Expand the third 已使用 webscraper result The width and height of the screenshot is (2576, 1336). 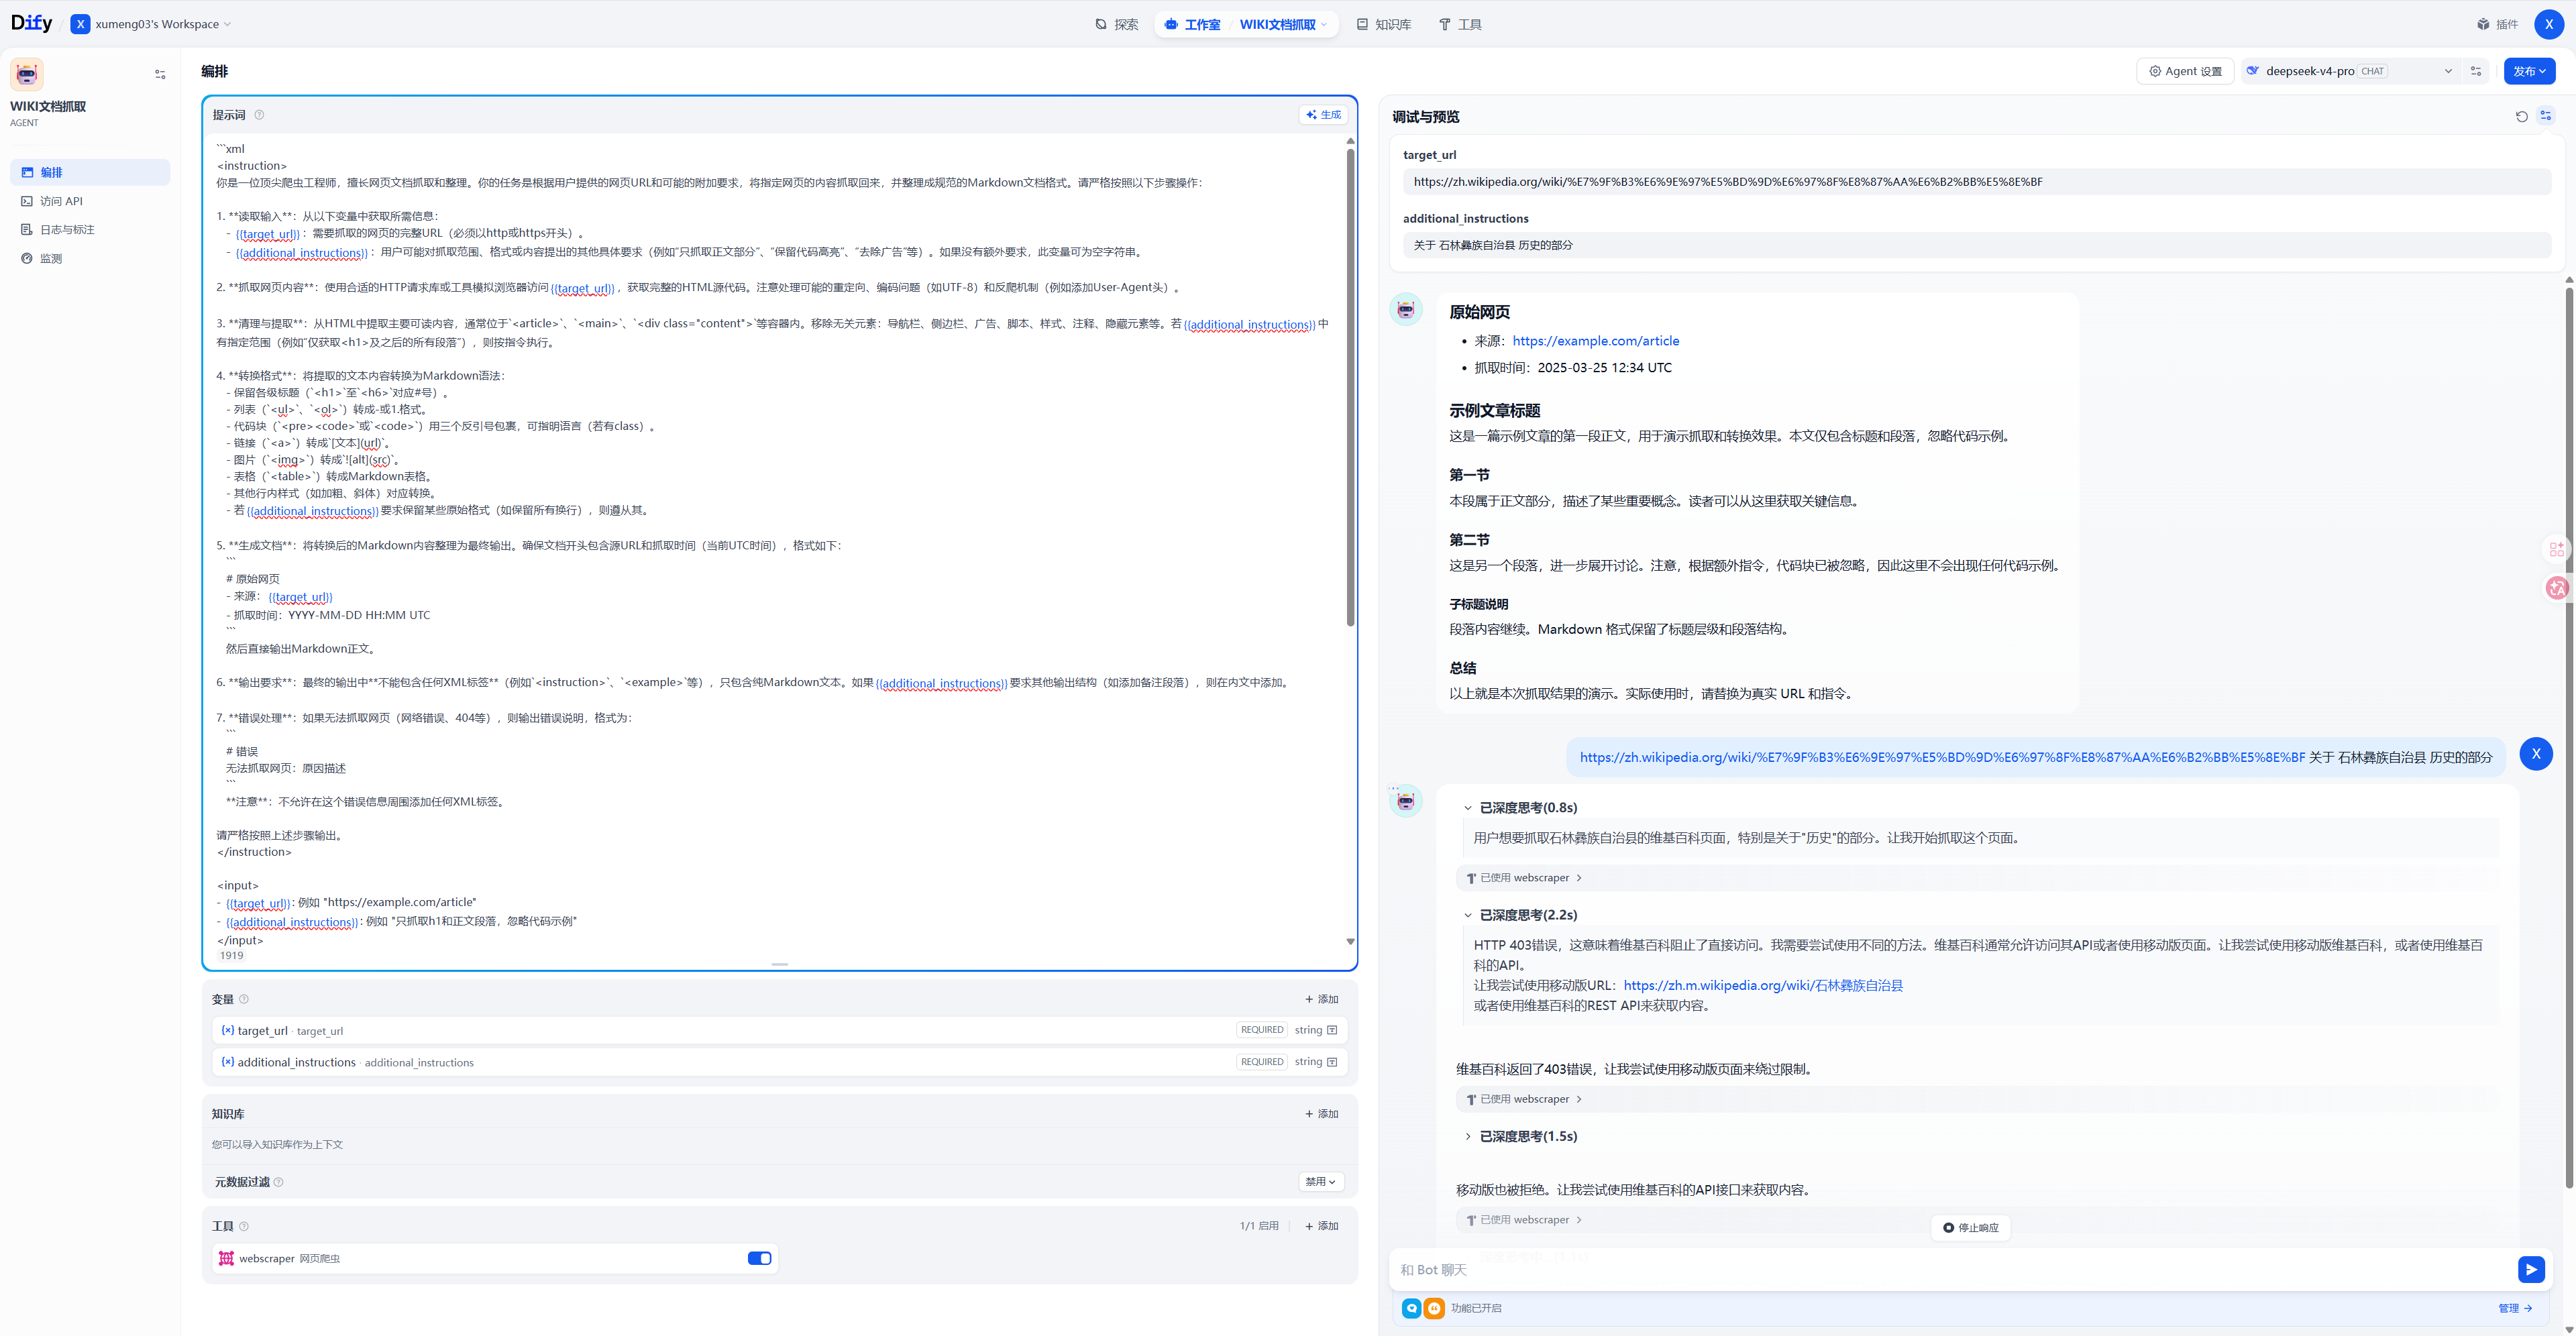pos(1524,1220)
